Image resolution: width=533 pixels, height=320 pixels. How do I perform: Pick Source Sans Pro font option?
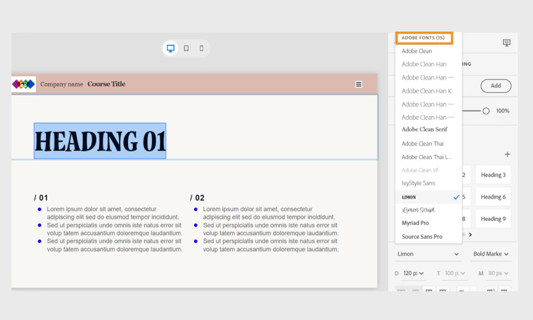pos(422,237)
